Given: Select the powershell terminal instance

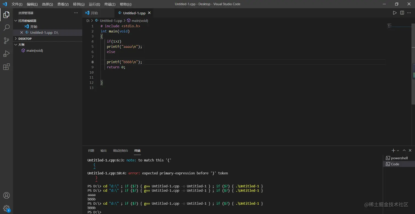Looking at the screenshot, I should [399, 158].
